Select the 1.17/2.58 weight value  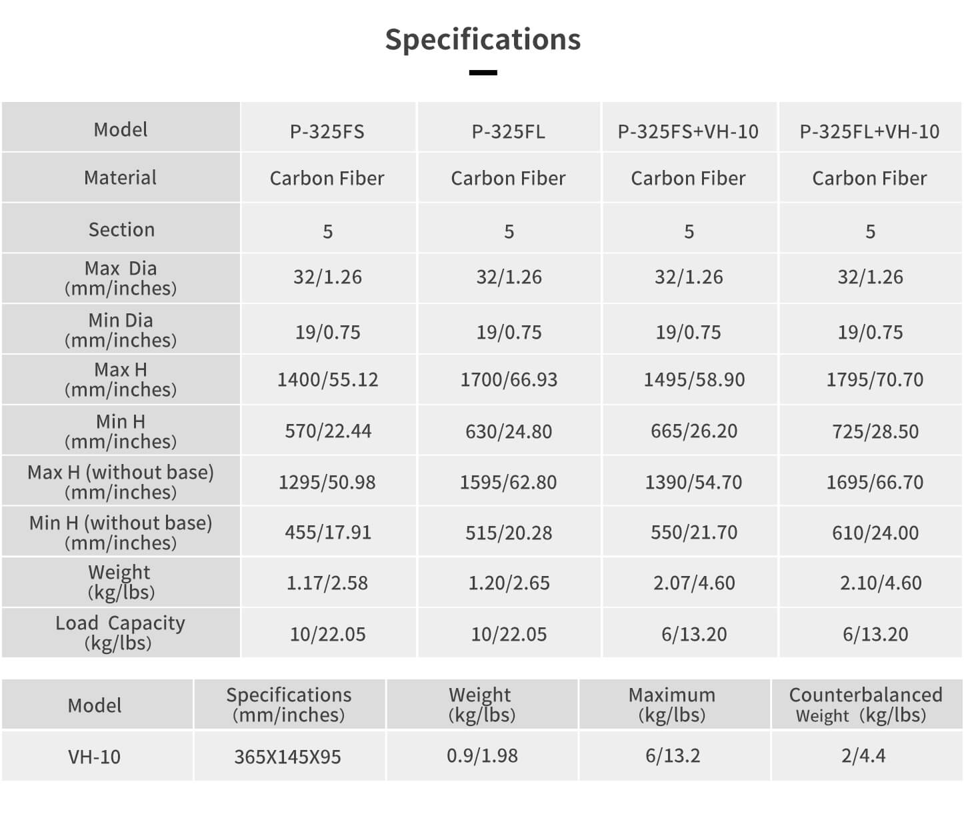pos(327,583)
